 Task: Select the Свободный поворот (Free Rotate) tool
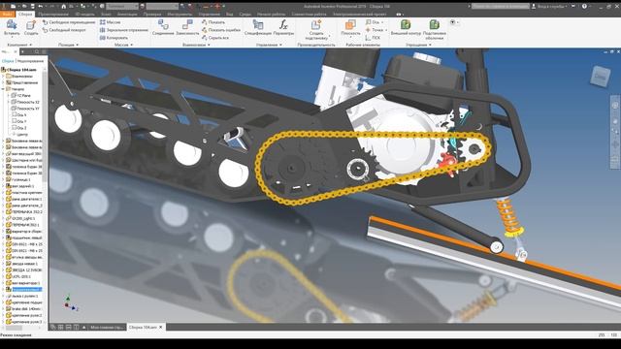click(x=64, y=30)
